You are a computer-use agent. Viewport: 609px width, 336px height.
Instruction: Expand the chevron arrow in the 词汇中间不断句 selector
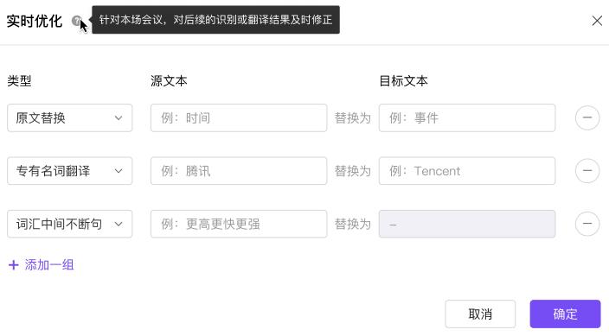pos(119,225)
